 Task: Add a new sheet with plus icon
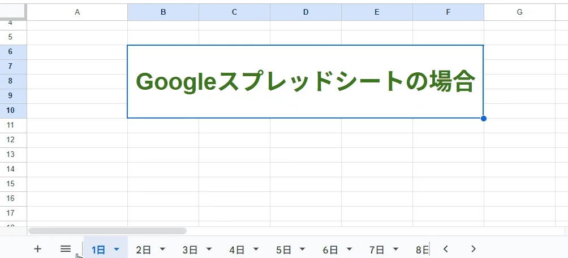[37, 248]
